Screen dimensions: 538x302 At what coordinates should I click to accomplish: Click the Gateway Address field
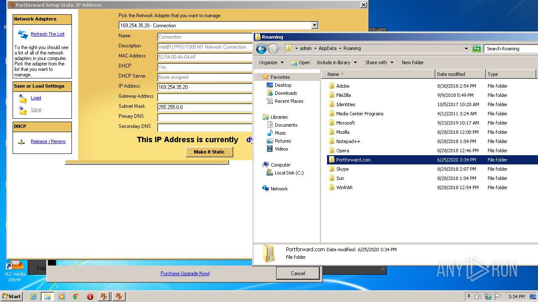[205, 97]
